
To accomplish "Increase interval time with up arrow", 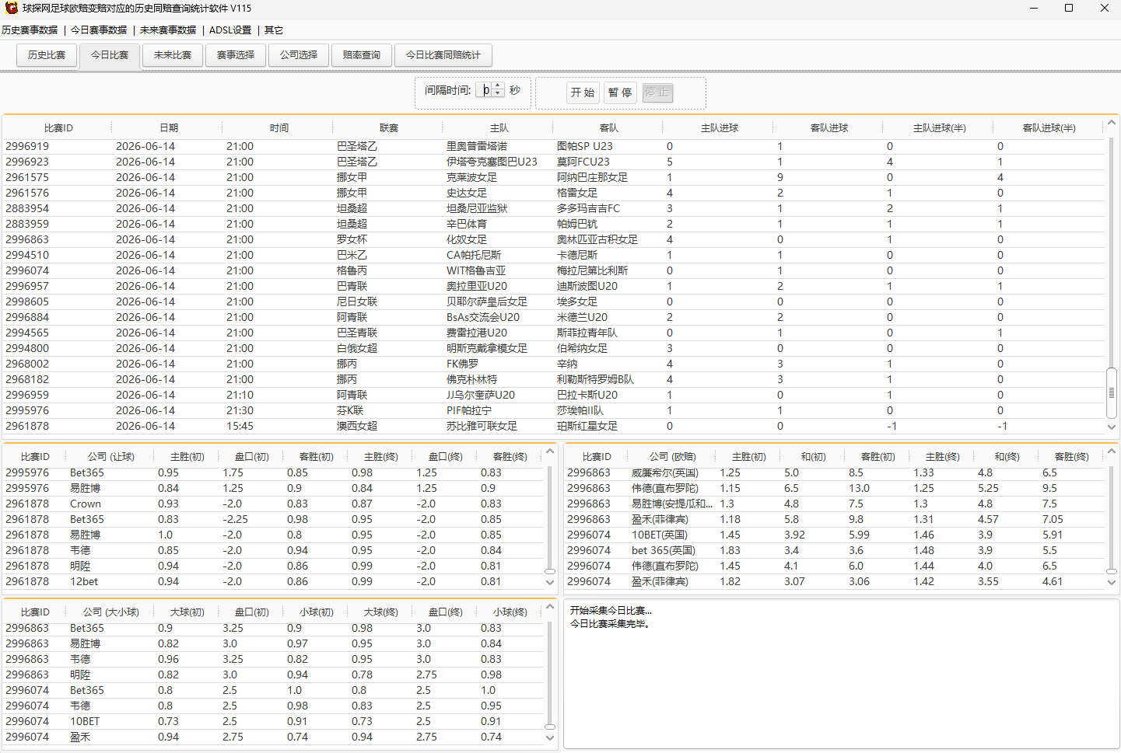I will [x=499, y=86].
